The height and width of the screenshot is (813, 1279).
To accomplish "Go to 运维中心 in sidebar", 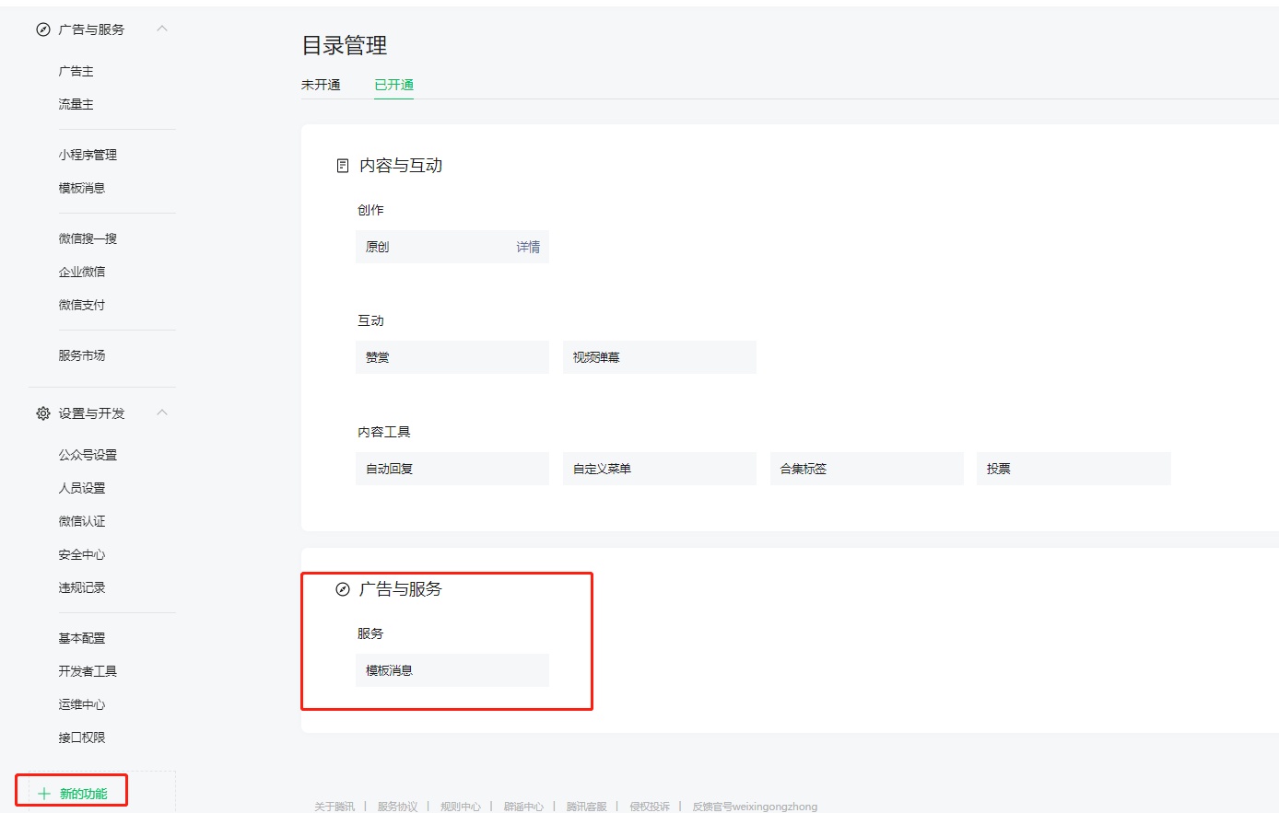I will coord(82,704).
